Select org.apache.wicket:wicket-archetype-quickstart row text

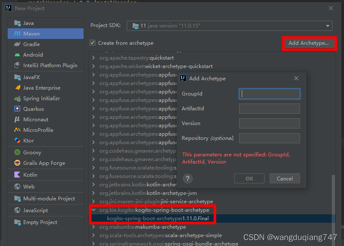point(156,66)
